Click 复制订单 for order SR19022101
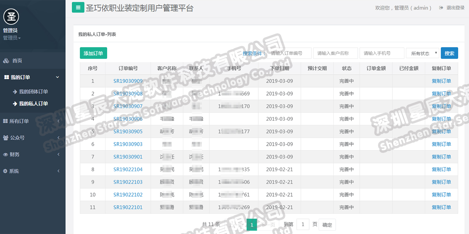The height and width of the screenshot is (234, 469). point(441,207)
